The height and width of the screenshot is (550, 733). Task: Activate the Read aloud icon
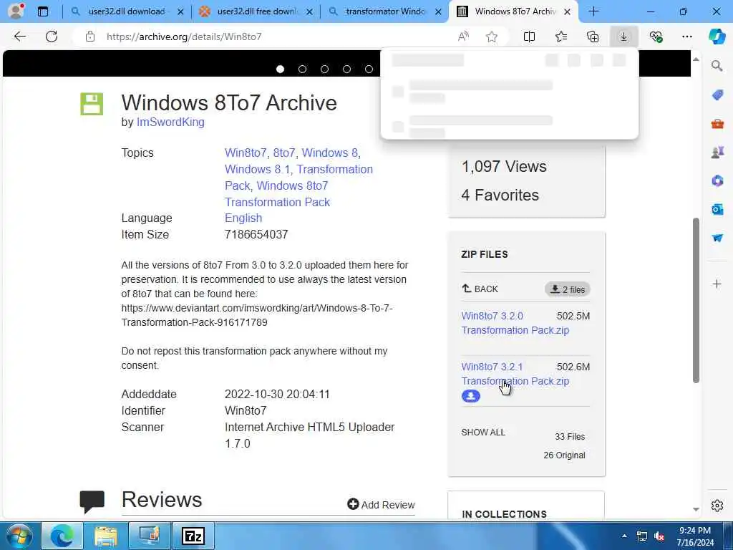(x=463, y=37)
